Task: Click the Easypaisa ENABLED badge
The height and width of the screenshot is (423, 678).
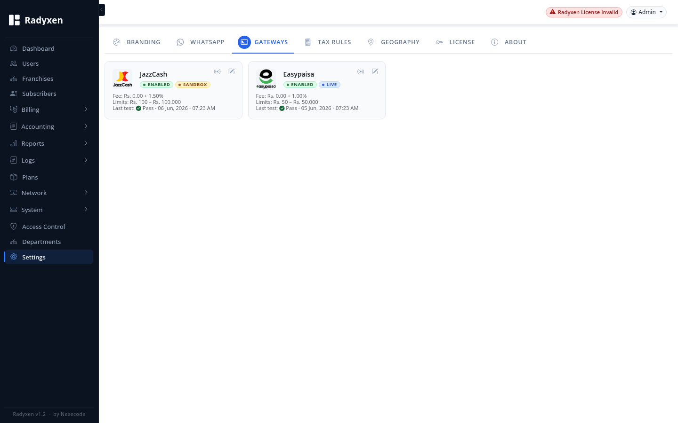Action: coord(300,85)
